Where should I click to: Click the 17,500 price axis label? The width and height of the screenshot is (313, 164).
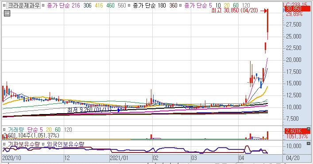(x=294, y=72)
